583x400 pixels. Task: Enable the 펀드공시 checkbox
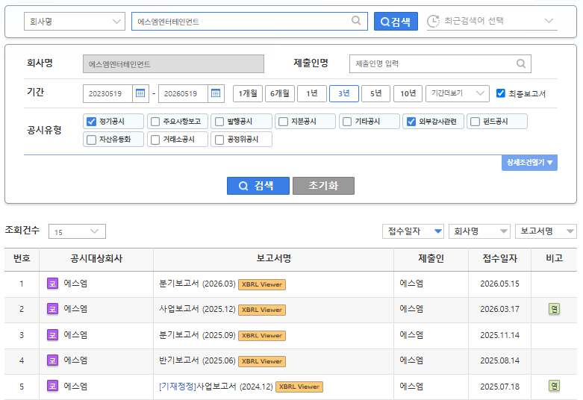[x=475, y=122]
